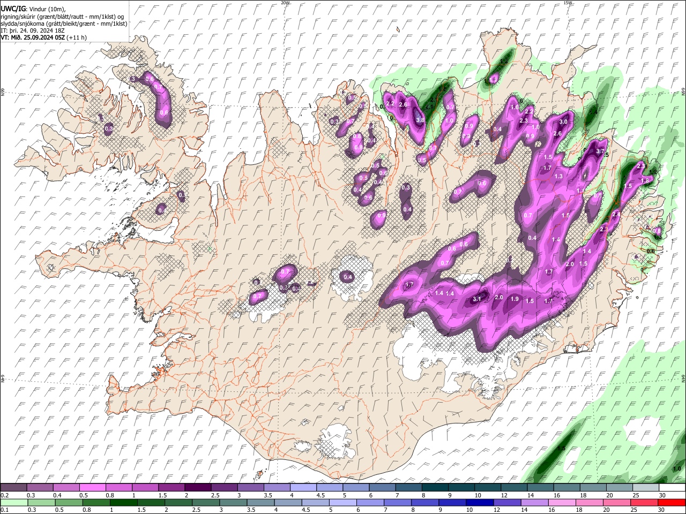The height and width of the screenshot is (514, 686).
Task: Pick the rain scale swatch between 14 and 16
Action: [x=535, y=502]
